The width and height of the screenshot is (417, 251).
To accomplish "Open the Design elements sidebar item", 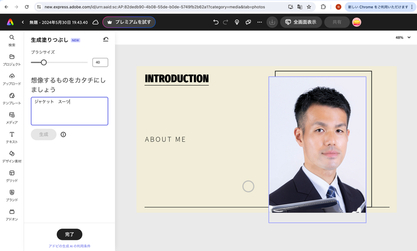I will [11, 157].
